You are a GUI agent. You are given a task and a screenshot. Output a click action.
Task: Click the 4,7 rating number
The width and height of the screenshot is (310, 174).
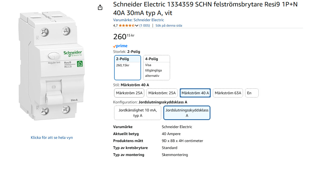click(x=115, y=26)
